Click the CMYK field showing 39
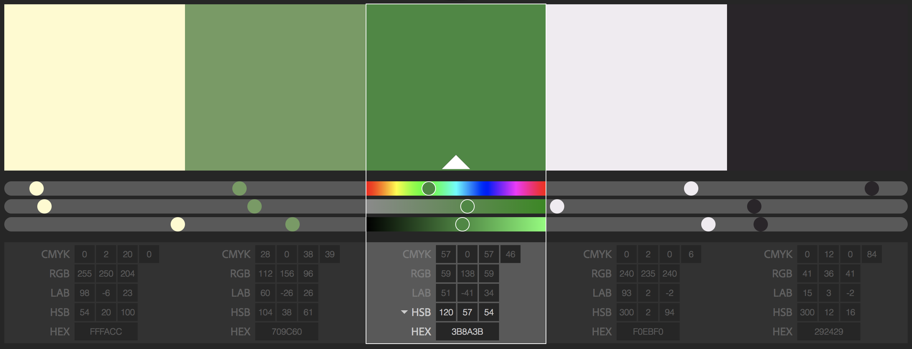912x349 pixels. 330,254
